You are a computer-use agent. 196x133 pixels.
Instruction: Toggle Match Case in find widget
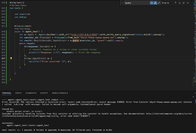pos(151,3)
